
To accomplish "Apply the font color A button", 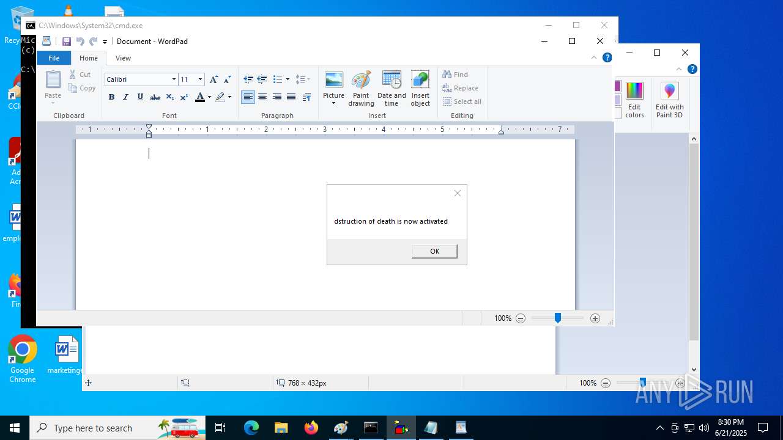I will 199,97.
